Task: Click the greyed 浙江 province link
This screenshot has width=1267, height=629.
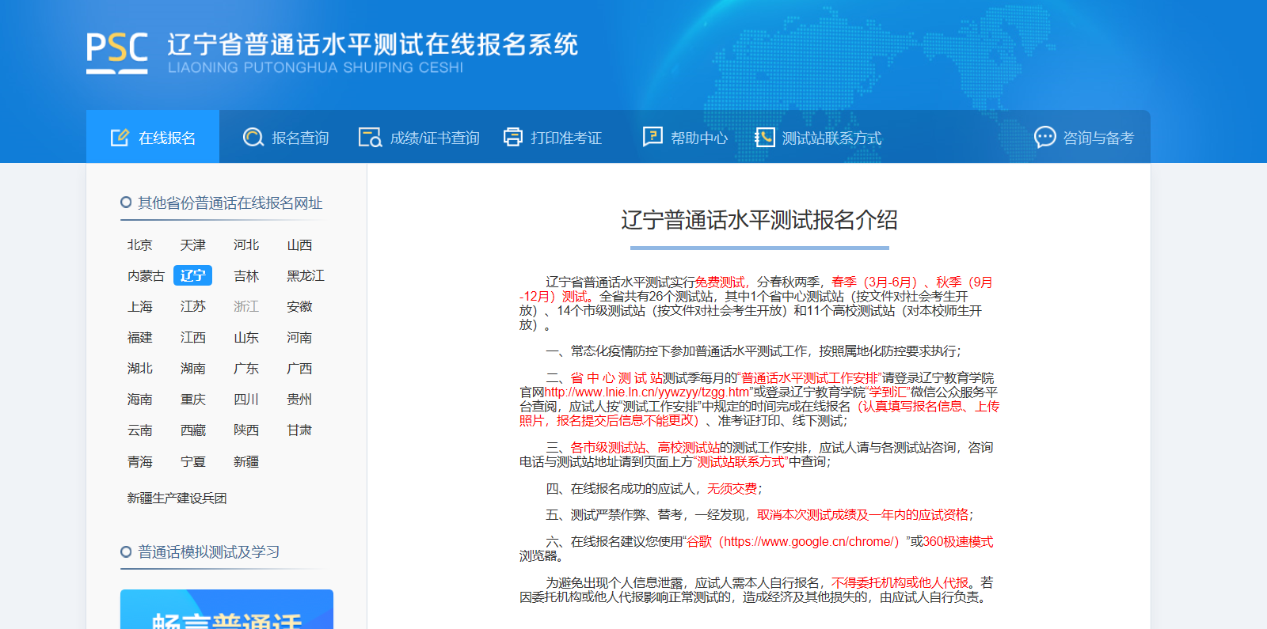Action: [246, 307]
